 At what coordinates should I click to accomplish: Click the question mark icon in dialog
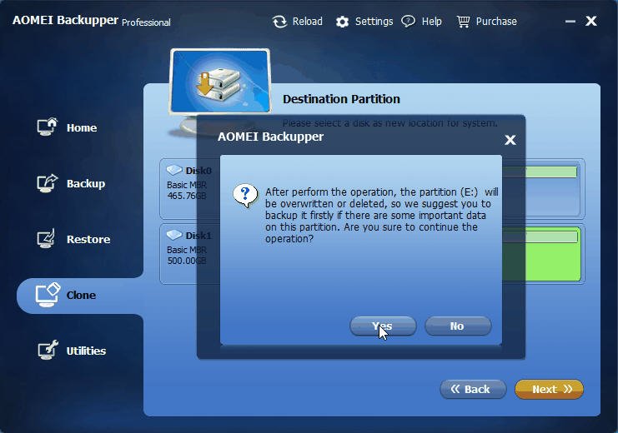(x=245, y=196)
